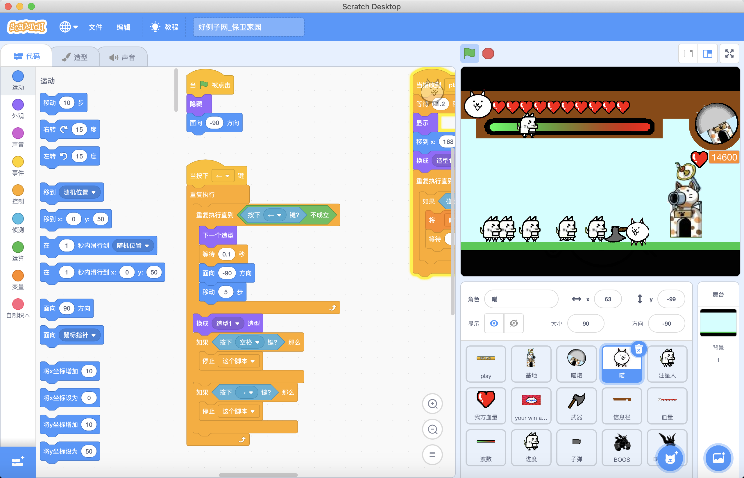
Task: Select the 子弹 sprite thumbnail
Action: coord(576,447)
